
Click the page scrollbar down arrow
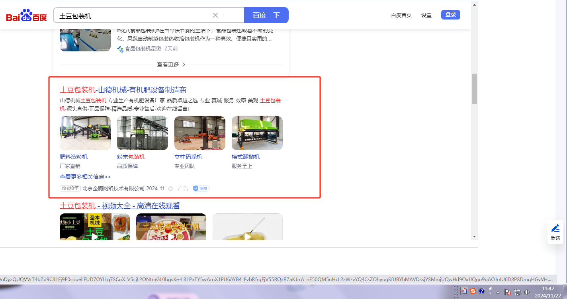coord(474,236)
